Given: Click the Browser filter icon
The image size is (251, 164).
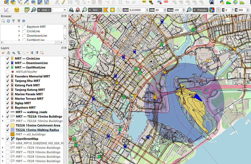Looking at the screenshot, I should click(x=13, y=21).
